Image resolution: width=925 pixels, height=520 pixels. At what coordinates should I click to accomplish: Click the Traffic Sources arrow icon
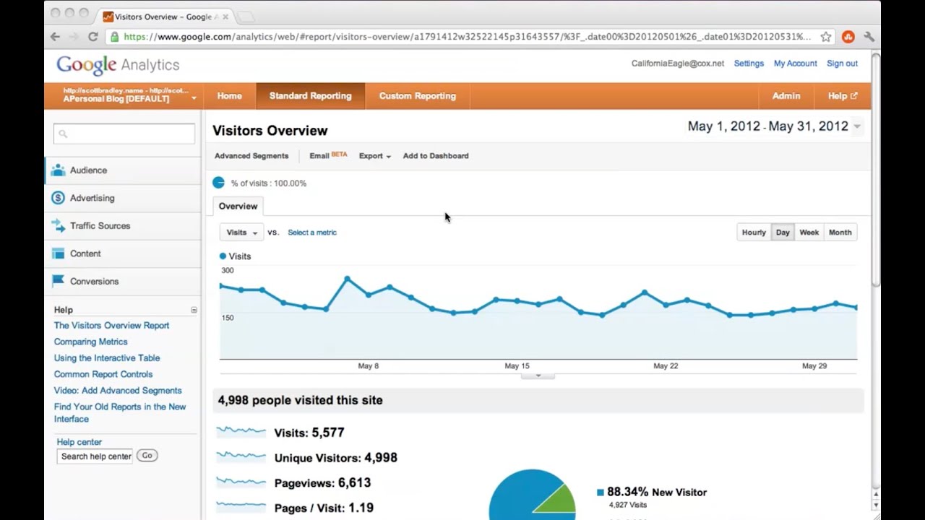tap(58, 226)
